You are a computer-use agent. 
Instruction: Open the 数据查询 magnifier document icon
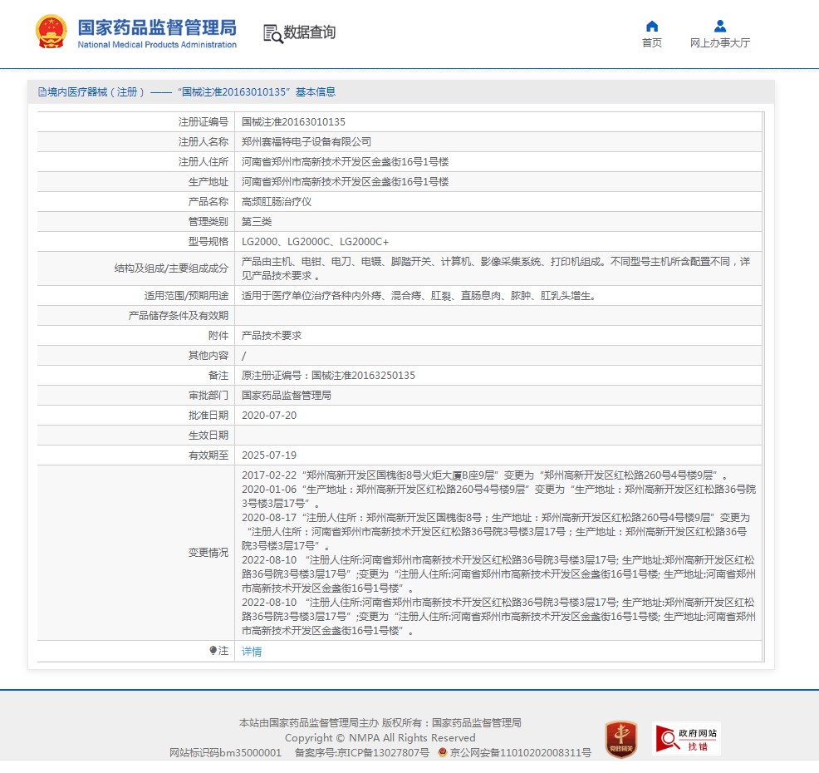coord(272,33)
